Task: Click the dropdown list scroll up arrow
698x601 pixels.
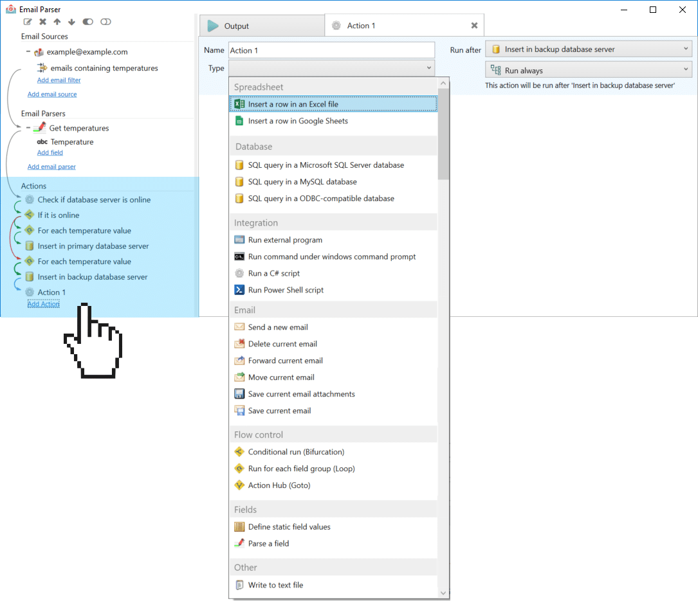Action: (443, 83)
